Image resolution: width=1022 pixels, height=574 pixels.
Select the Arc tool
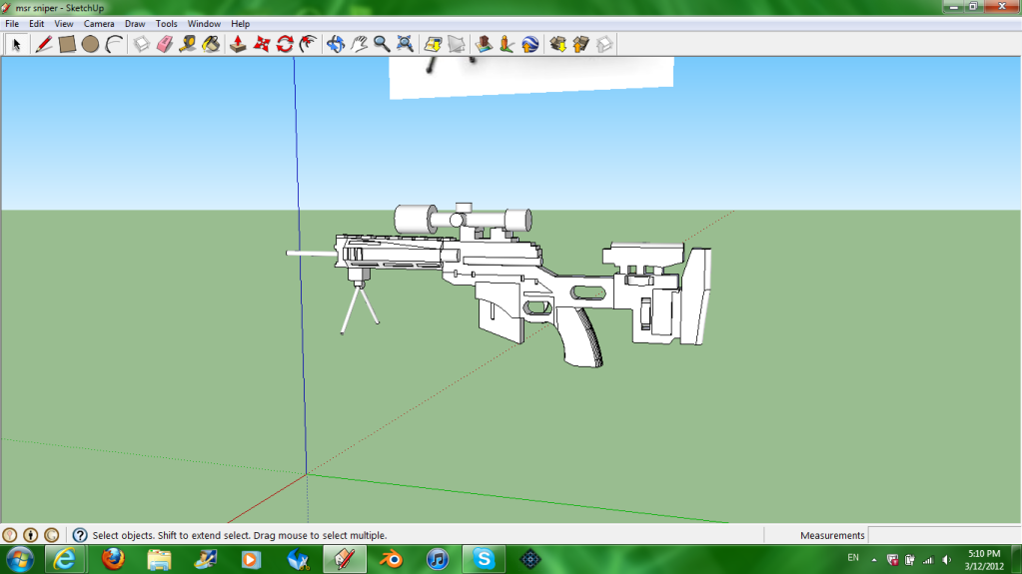click(x=114, y=44)
